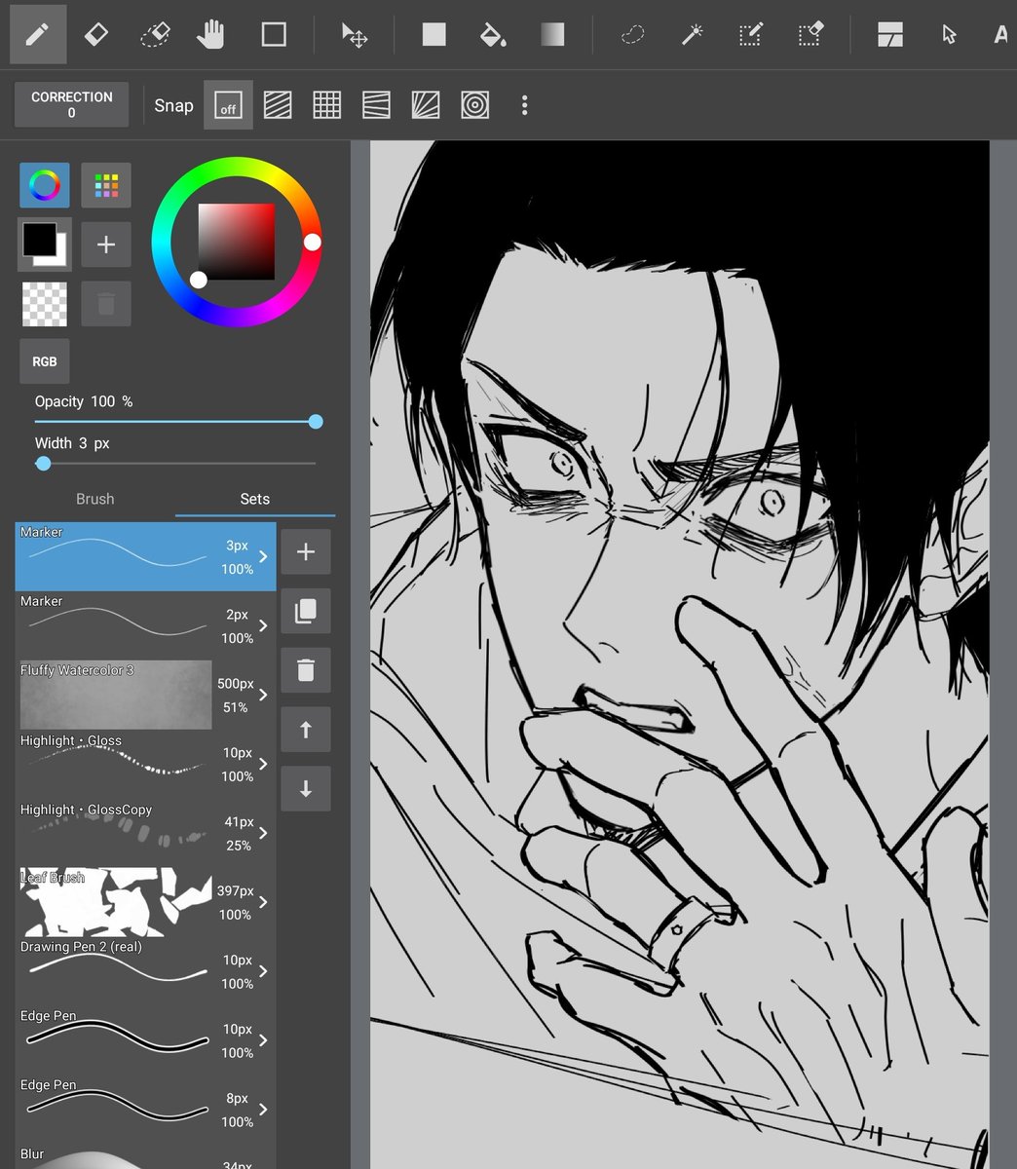This screenshot has height=1169, width=1017.
Task: Select the Lasso selection tool
Action: pos(633,34)
